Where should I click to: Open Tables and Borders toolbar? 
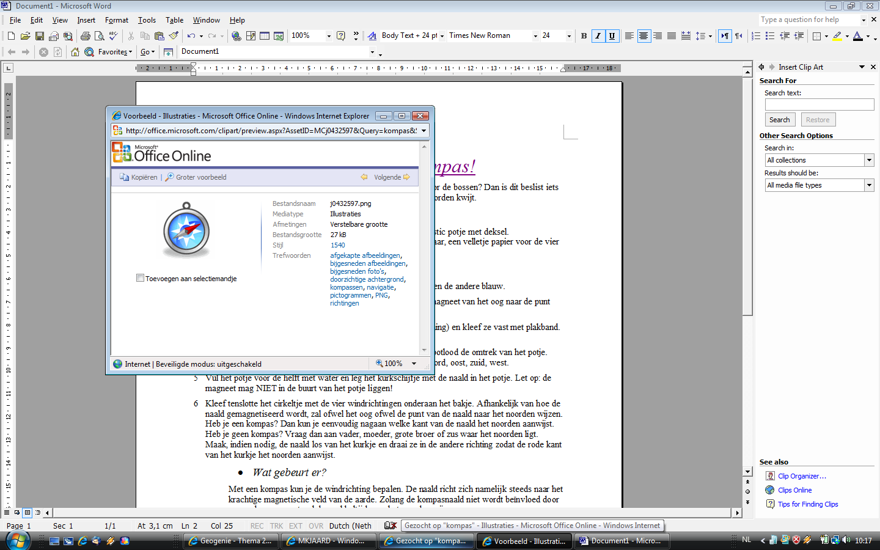coord(251,36)
